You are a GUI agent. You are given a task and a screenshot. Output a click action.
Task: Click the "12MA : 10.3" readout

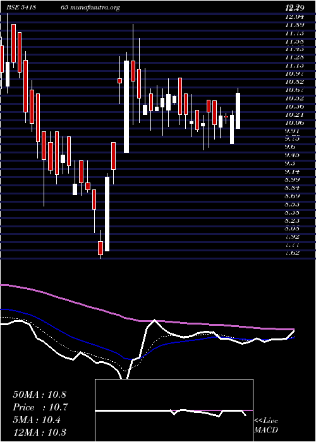point(39,433)
